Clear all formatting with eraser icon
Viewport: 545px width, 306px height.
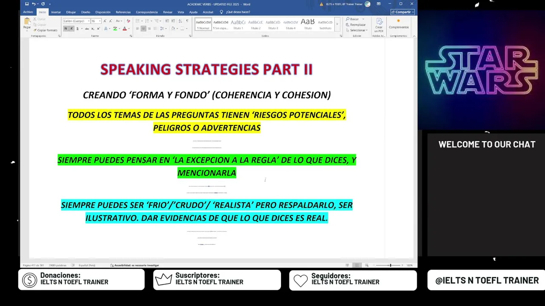tap(128, 21)
